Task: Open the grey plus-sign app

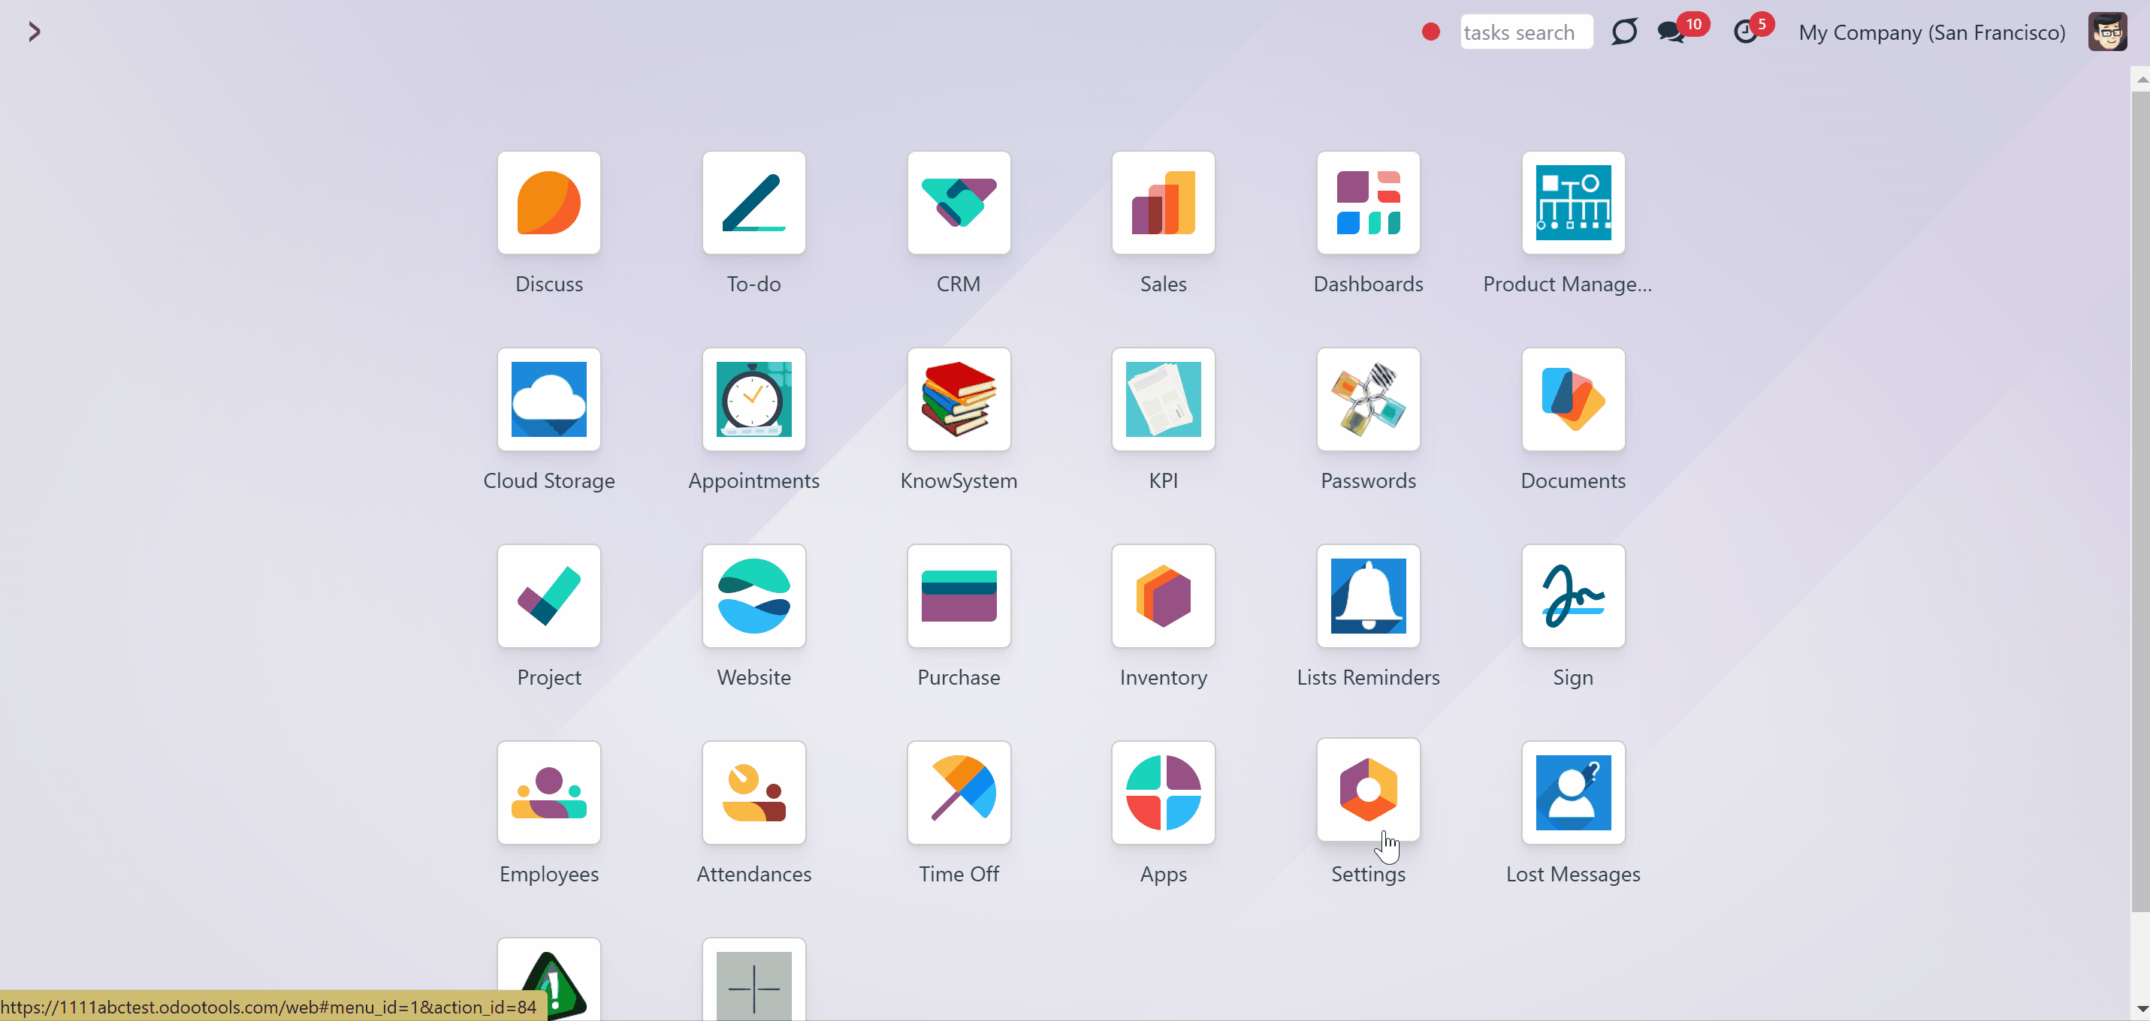Action: pos(753,979)
